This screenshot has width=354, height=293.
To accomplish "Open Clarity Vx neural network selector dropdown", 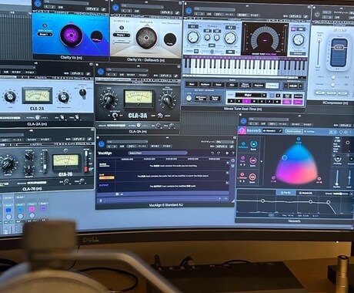I will coord(45,34).
